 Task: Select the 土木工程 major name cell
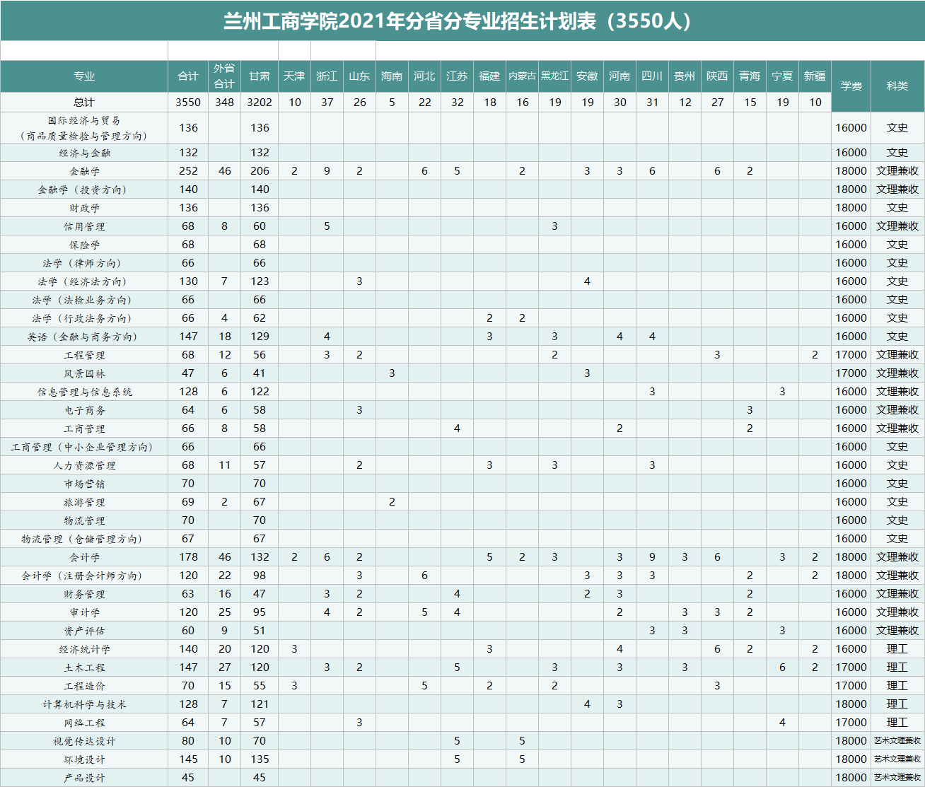pos(84,668)
